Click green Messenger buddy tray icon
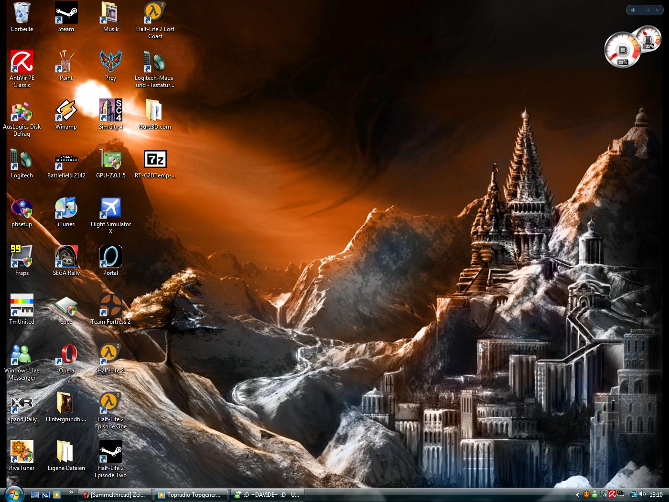The width and height of the screenshot is (669, 502). 594,494
